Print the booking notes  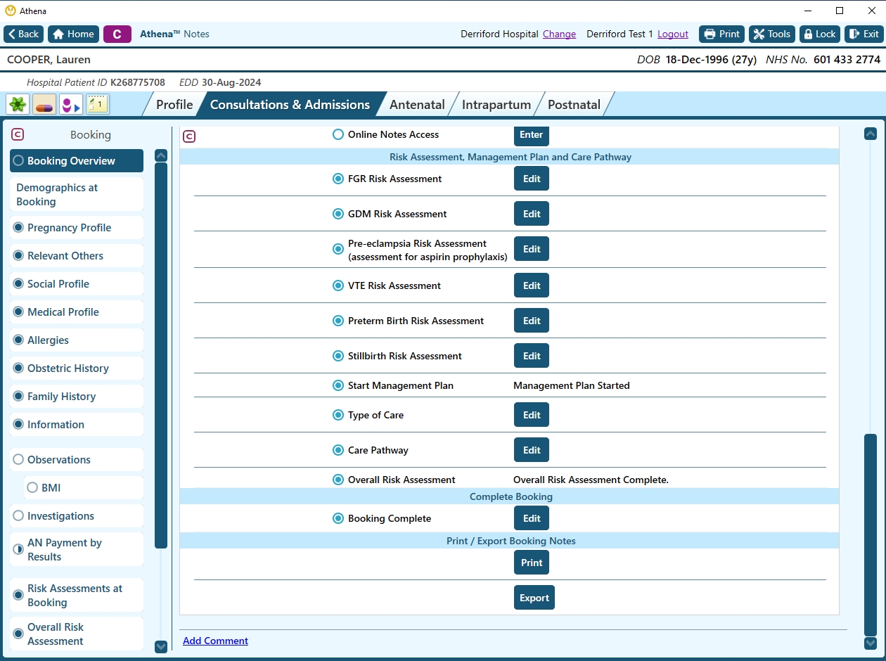(x=532, y=563)
